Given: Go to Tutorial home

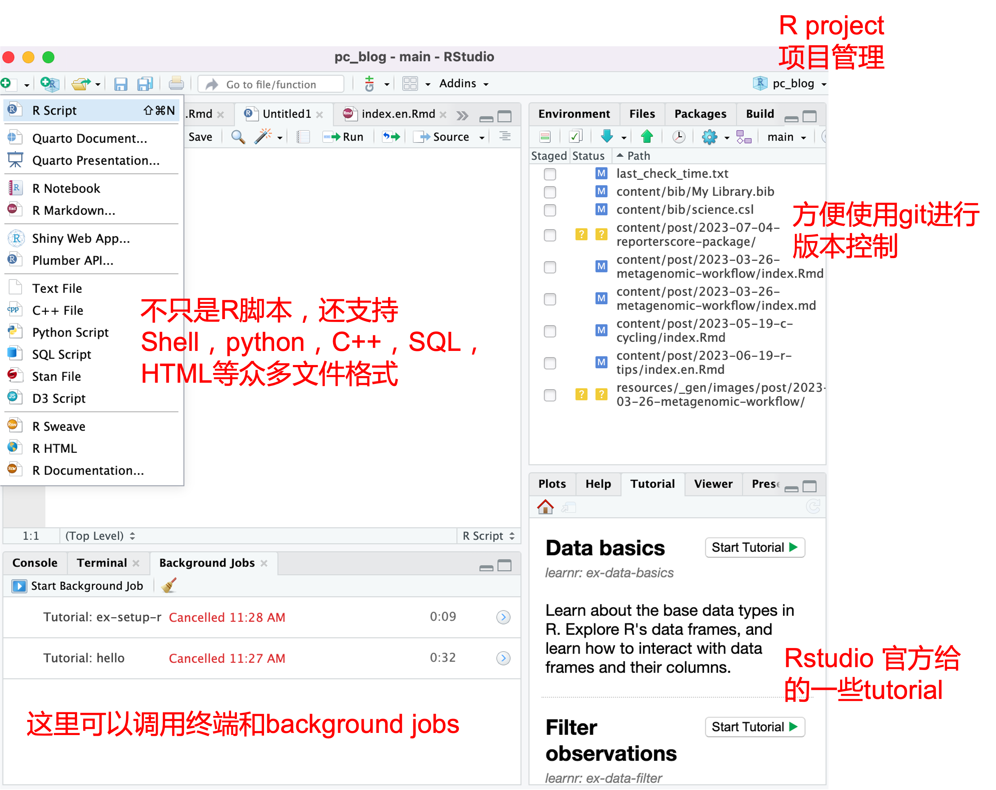Looking at the screenshot, I should tap(545, 507).
